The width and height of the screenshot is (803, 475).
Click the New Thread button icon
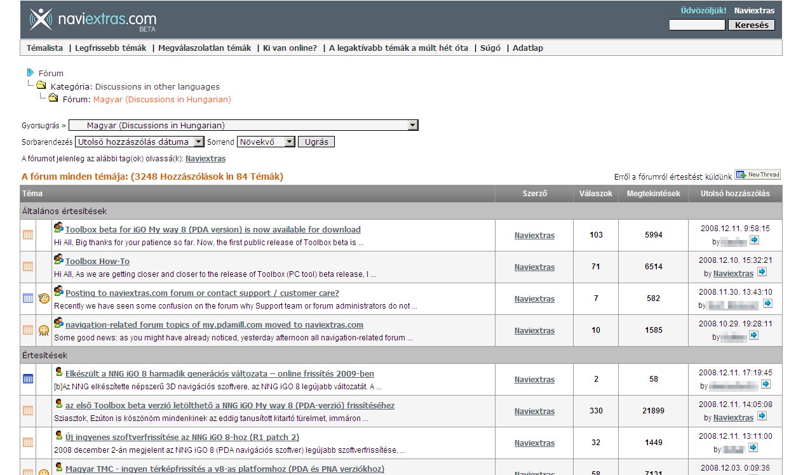point(758,175)
